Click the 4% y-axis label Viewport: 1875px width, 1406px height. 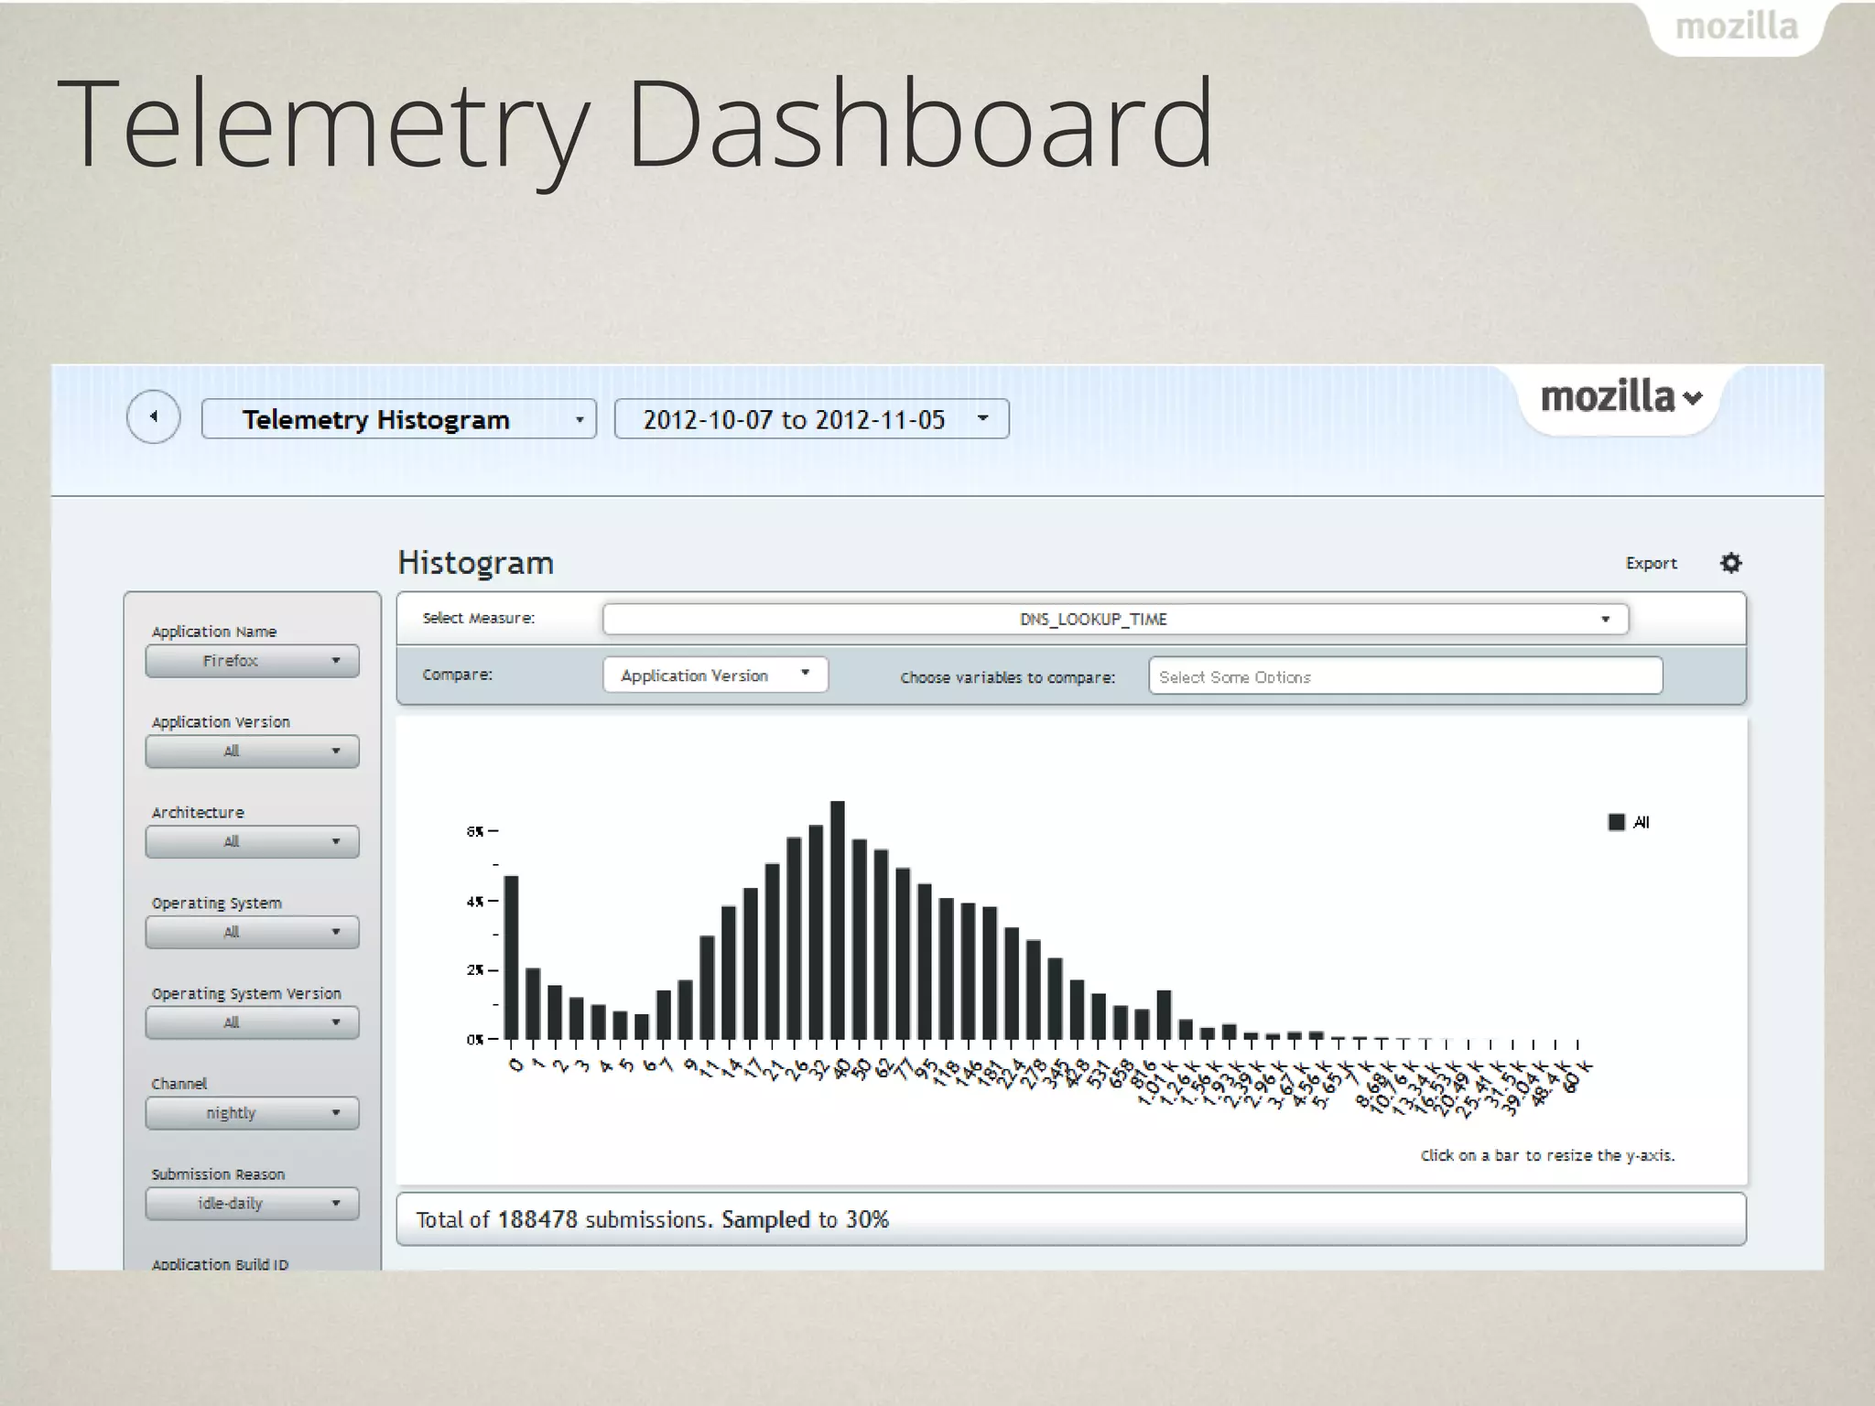tap(474, 901)
